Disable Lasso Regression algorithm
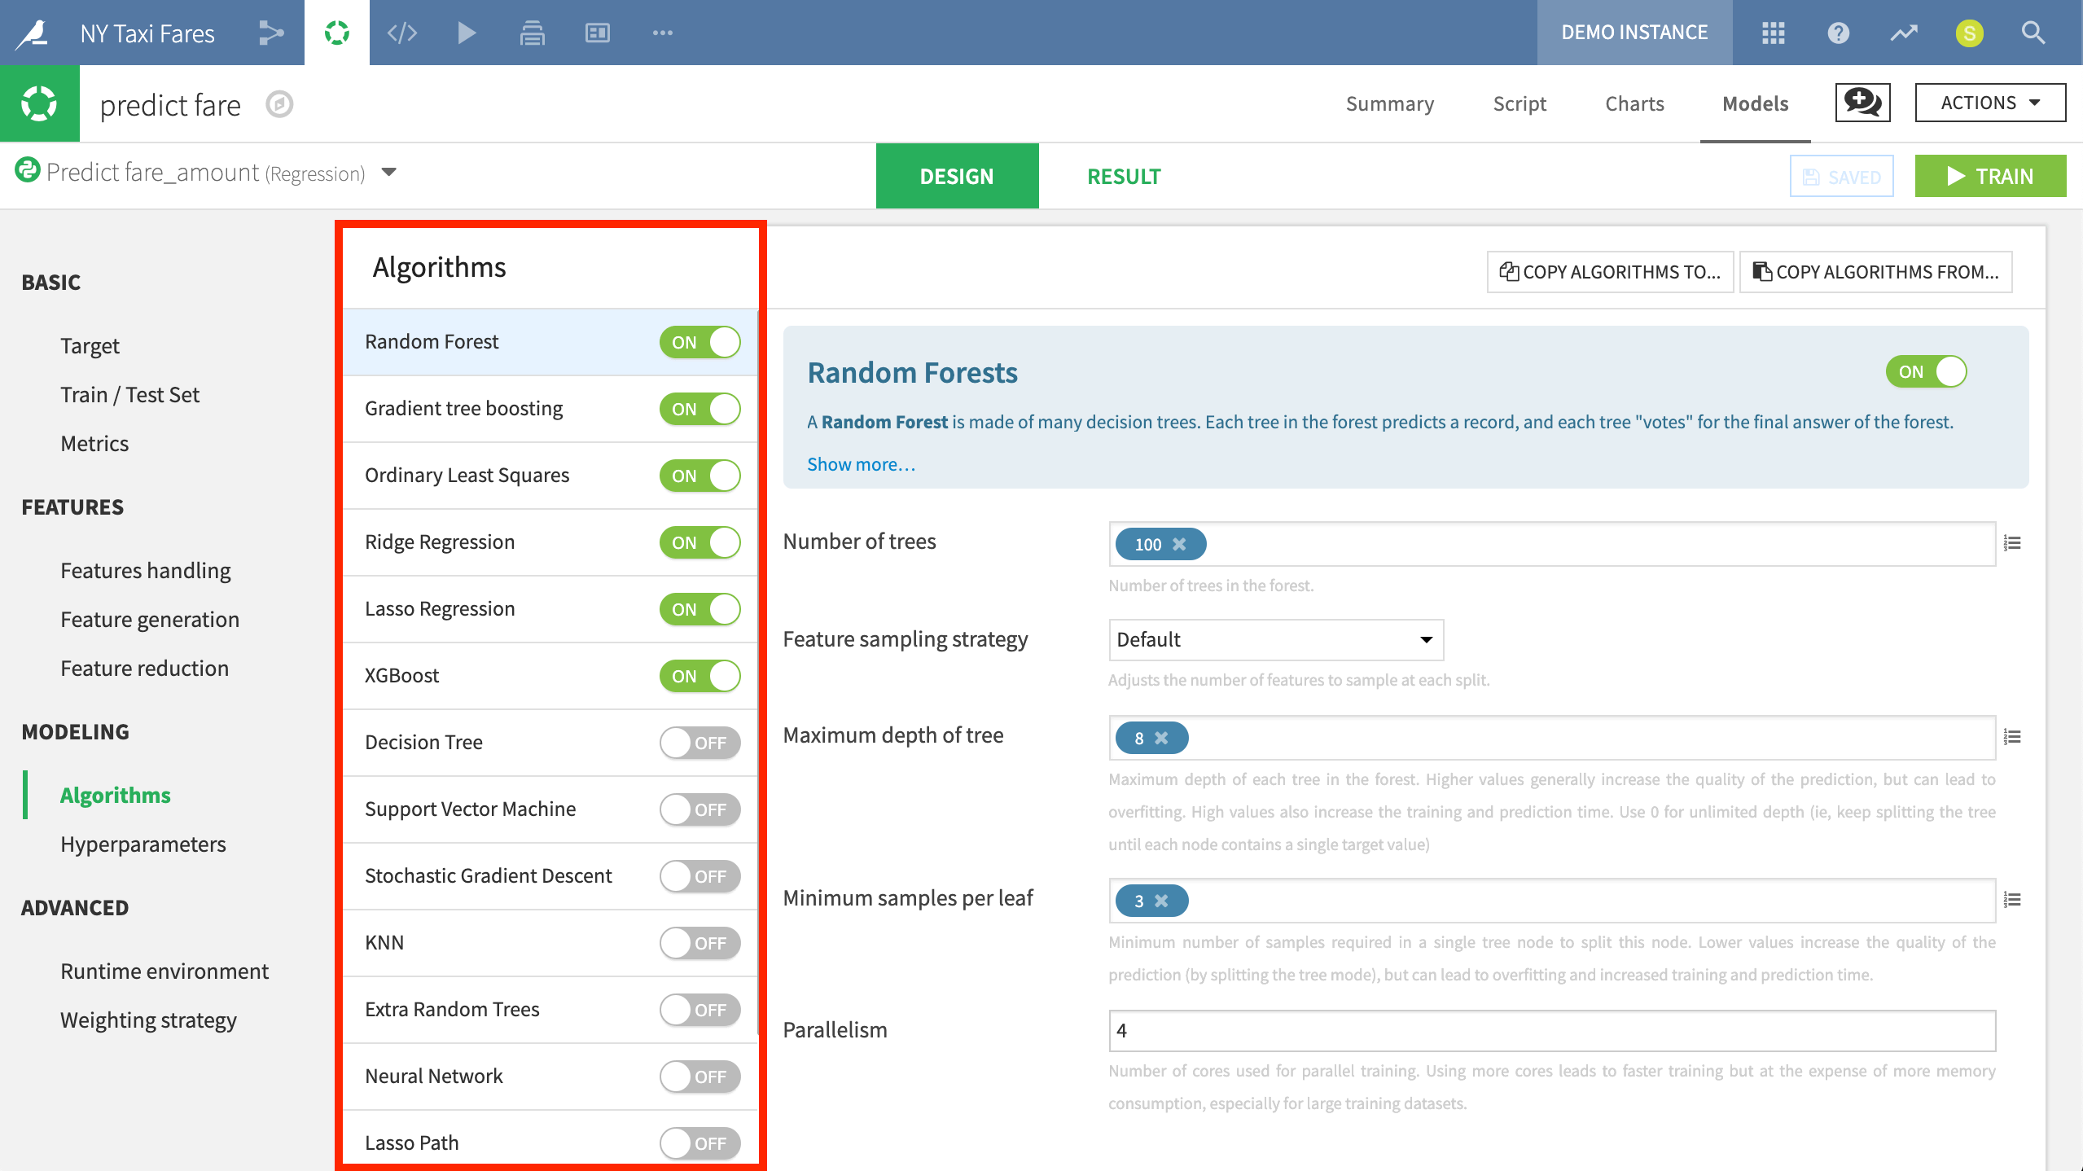The image size is (2083, 1171). [699, 607]
